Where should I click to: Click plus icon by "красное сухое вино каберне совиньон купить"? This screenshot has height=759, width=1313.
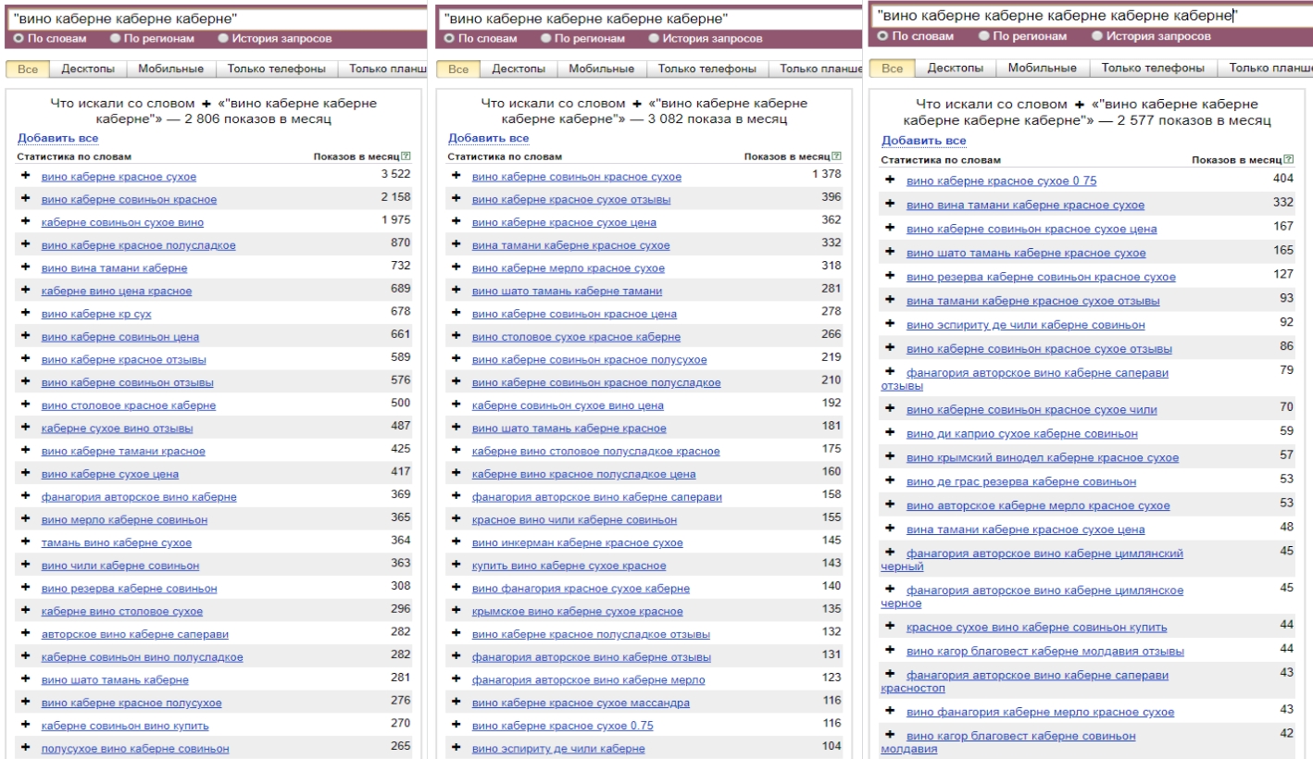pyautogui.click(x=891, y=627)
